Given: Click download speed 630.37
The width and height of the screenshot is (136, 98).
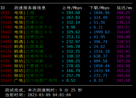Looking at the screenshot, I should pos(101,56).
